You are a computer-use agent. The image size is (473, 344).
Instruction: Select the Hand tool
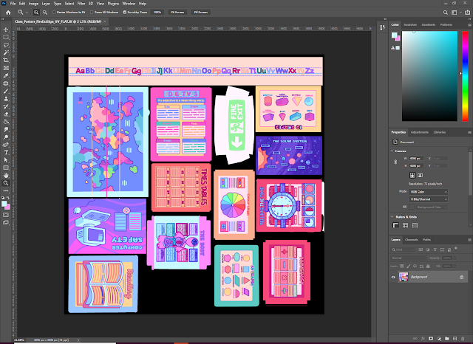[6, 175]
